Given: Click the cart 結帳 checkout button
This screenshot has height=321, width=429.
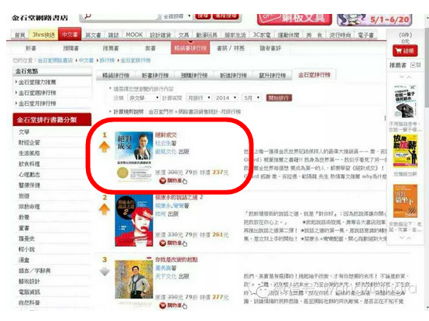Looking at the screenshot, I should [405, 51].
